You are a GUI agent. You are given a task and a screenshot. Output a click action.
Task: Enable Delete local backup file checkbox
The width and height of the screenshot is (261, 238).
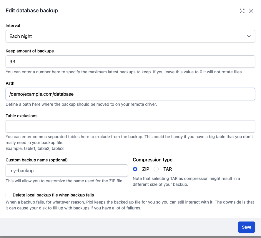(8, 195)
